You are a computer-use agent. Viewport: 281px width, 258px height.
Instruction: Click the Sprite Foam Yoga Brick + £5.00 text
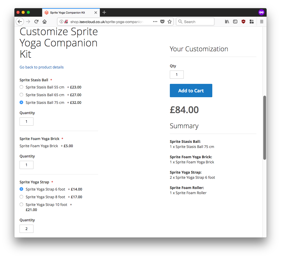coord(46,146)
